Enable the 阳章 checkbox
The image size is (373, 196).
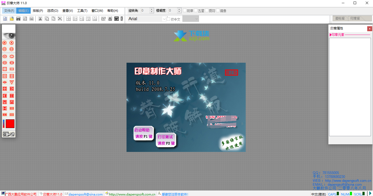[x=185, y=10]
